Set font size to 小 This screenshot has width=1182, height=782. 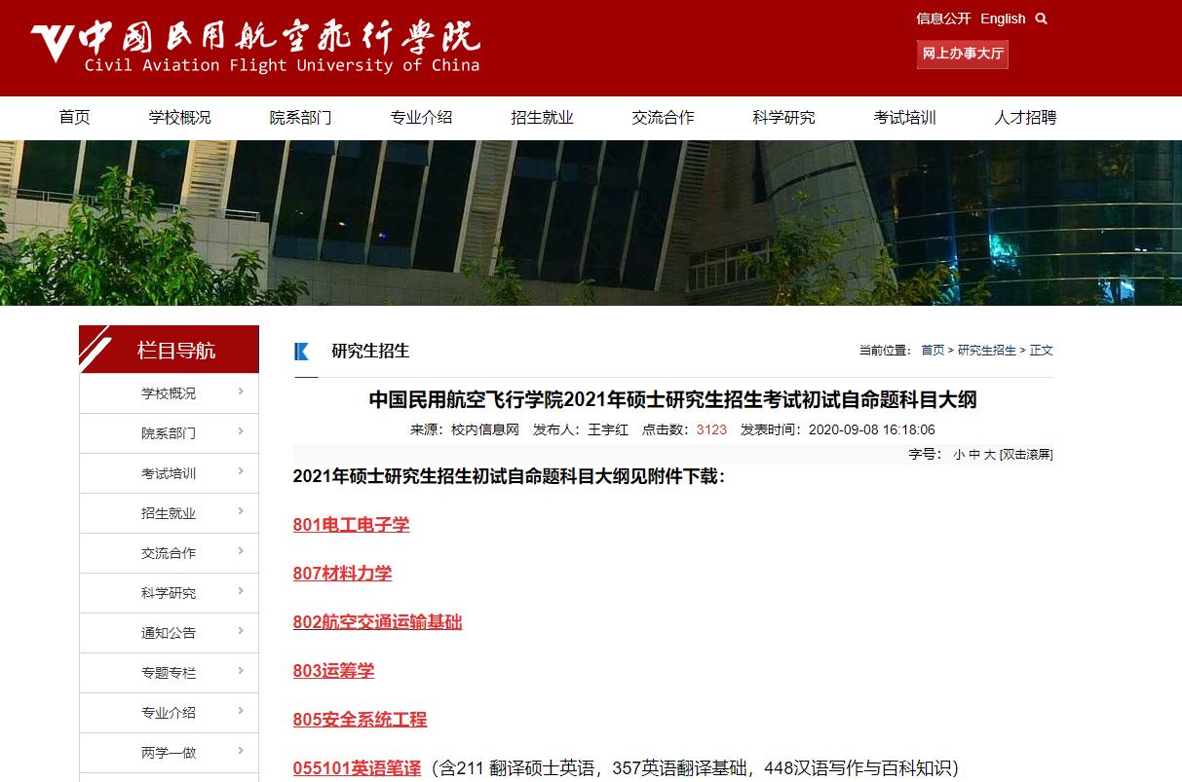click(959, 455)
